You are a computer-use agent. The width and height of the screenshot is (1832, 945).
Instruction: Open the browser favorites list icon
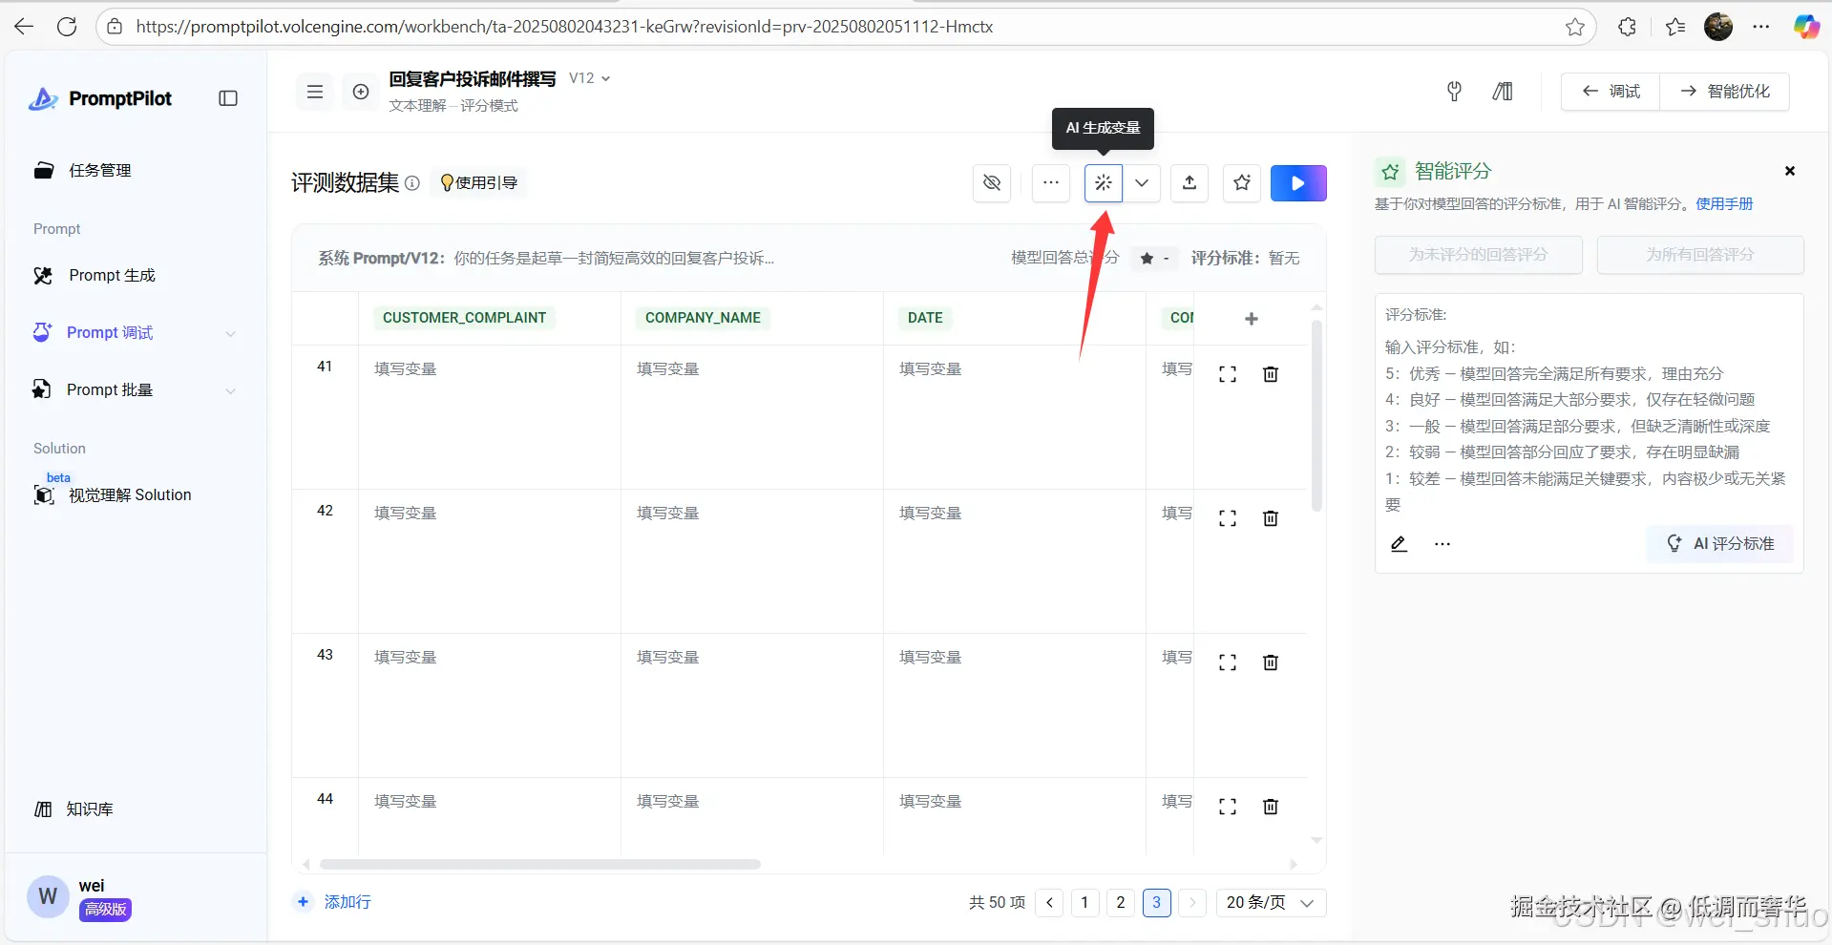click(x=1675, y=27)
